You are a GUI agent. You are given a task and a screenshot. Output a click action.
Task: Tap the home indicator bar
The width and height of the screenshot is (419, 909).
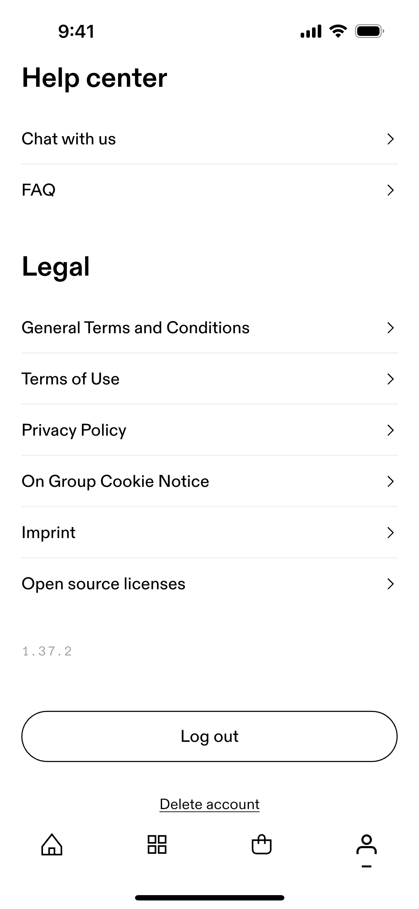tap(209, 898)
